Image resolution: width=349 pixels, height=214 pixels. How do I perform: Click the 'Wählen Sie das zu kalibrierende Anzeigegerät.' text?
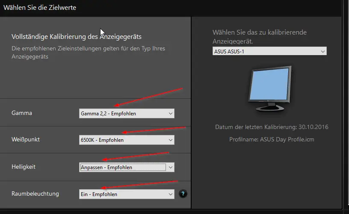(x=260, y=37)
